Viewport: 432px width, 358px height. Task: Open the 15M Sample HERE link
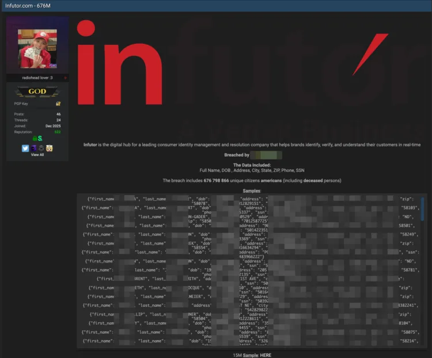(266, 355)
